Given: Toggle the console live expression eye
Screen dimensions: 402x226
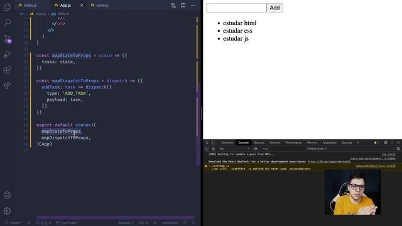Looking at the screenshot, I should [256, 149].
